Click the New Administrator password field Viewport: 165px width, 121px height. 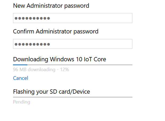72,18
